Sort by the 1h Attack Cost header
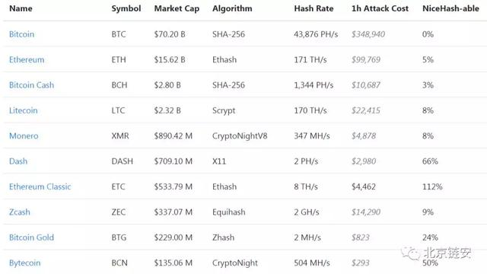This screenshot has width=487, height=274. (380, 8)
